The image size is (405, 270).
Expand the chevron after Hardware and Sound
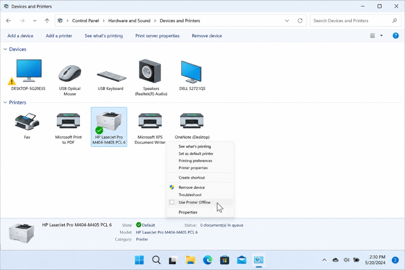click(x=155, y=21)
